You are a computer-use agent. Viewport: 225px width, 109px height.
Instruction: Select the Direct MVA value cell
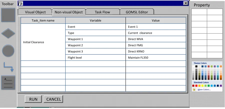point(156,39)
